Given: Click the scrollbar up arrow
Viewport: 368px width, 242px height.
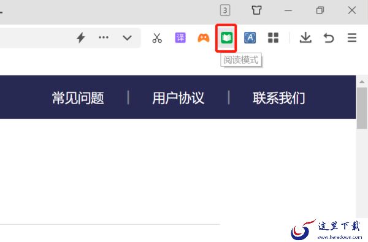Looking at the screenshot, I should (x=362, y=81).
